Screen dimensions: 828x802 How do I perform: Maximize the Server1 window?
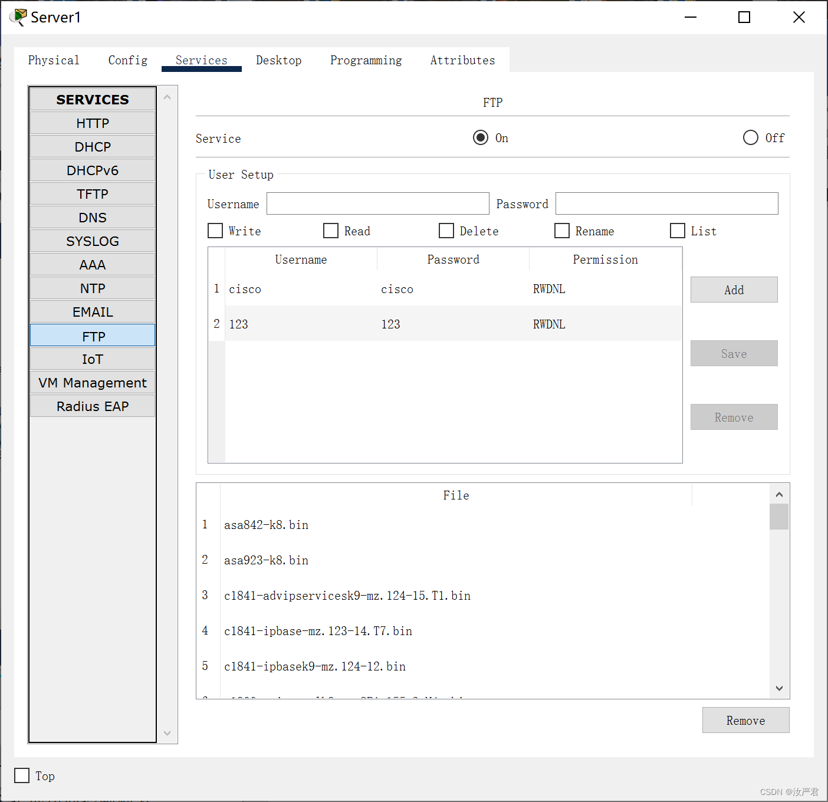point(744,17)
